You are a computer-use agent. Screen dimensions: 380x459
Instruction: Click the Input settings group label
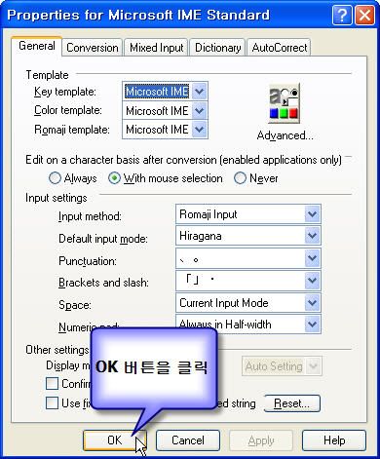pos(57,198)
